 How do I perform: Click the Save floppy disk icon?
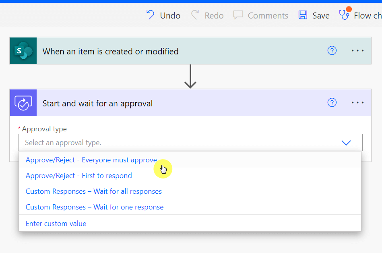(303, 15)
